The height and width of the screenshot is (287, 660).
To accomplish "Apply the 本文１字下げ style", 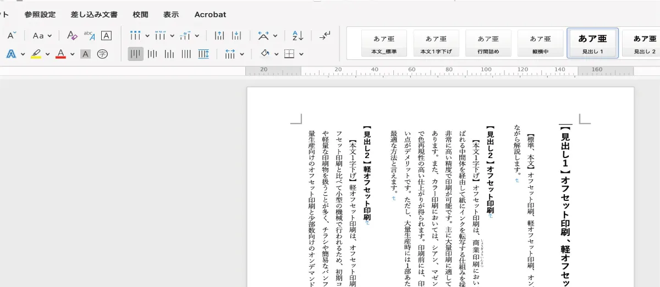I will tap(436, 44).
